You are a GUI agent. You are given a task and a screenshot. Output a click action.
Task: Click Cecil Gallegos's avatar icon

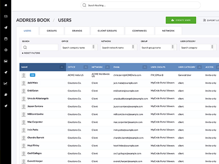(x=23, y=153)
